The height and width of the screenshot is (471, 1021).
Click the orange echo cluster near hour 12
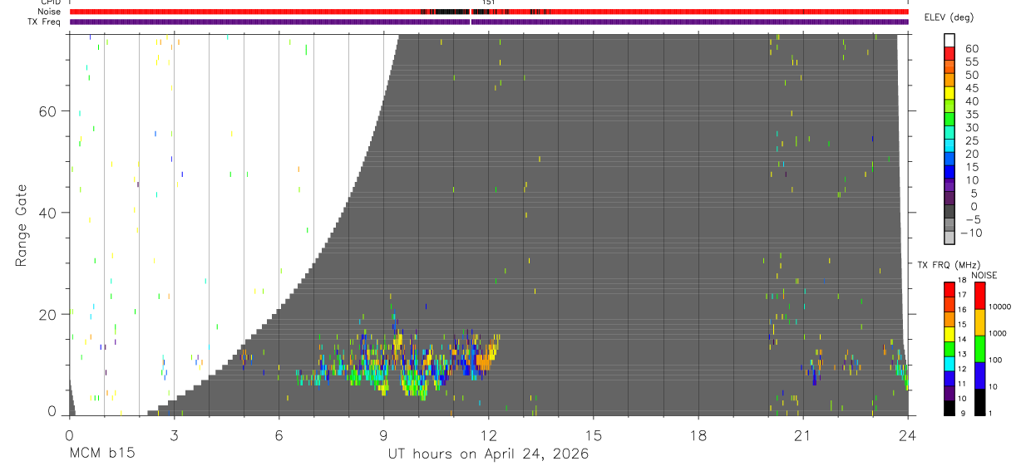(484, 361)
